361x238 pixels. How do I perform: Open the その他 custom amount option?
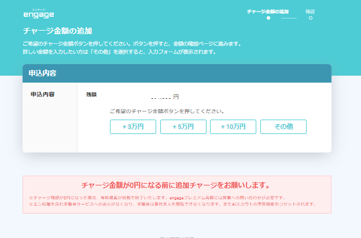283,127
